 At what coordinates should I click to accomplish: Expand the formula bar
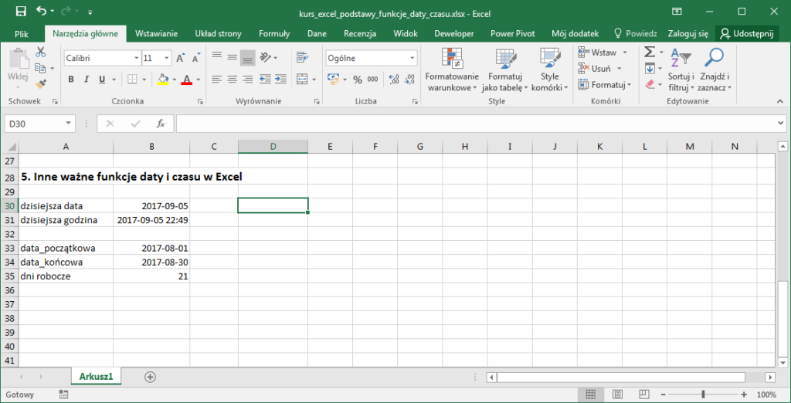coord(781,123)
